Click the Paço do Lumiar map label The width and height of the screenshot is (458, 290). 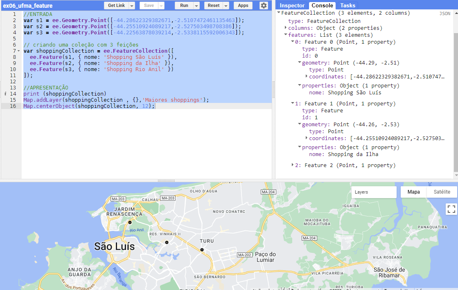[x=265, y=257]
